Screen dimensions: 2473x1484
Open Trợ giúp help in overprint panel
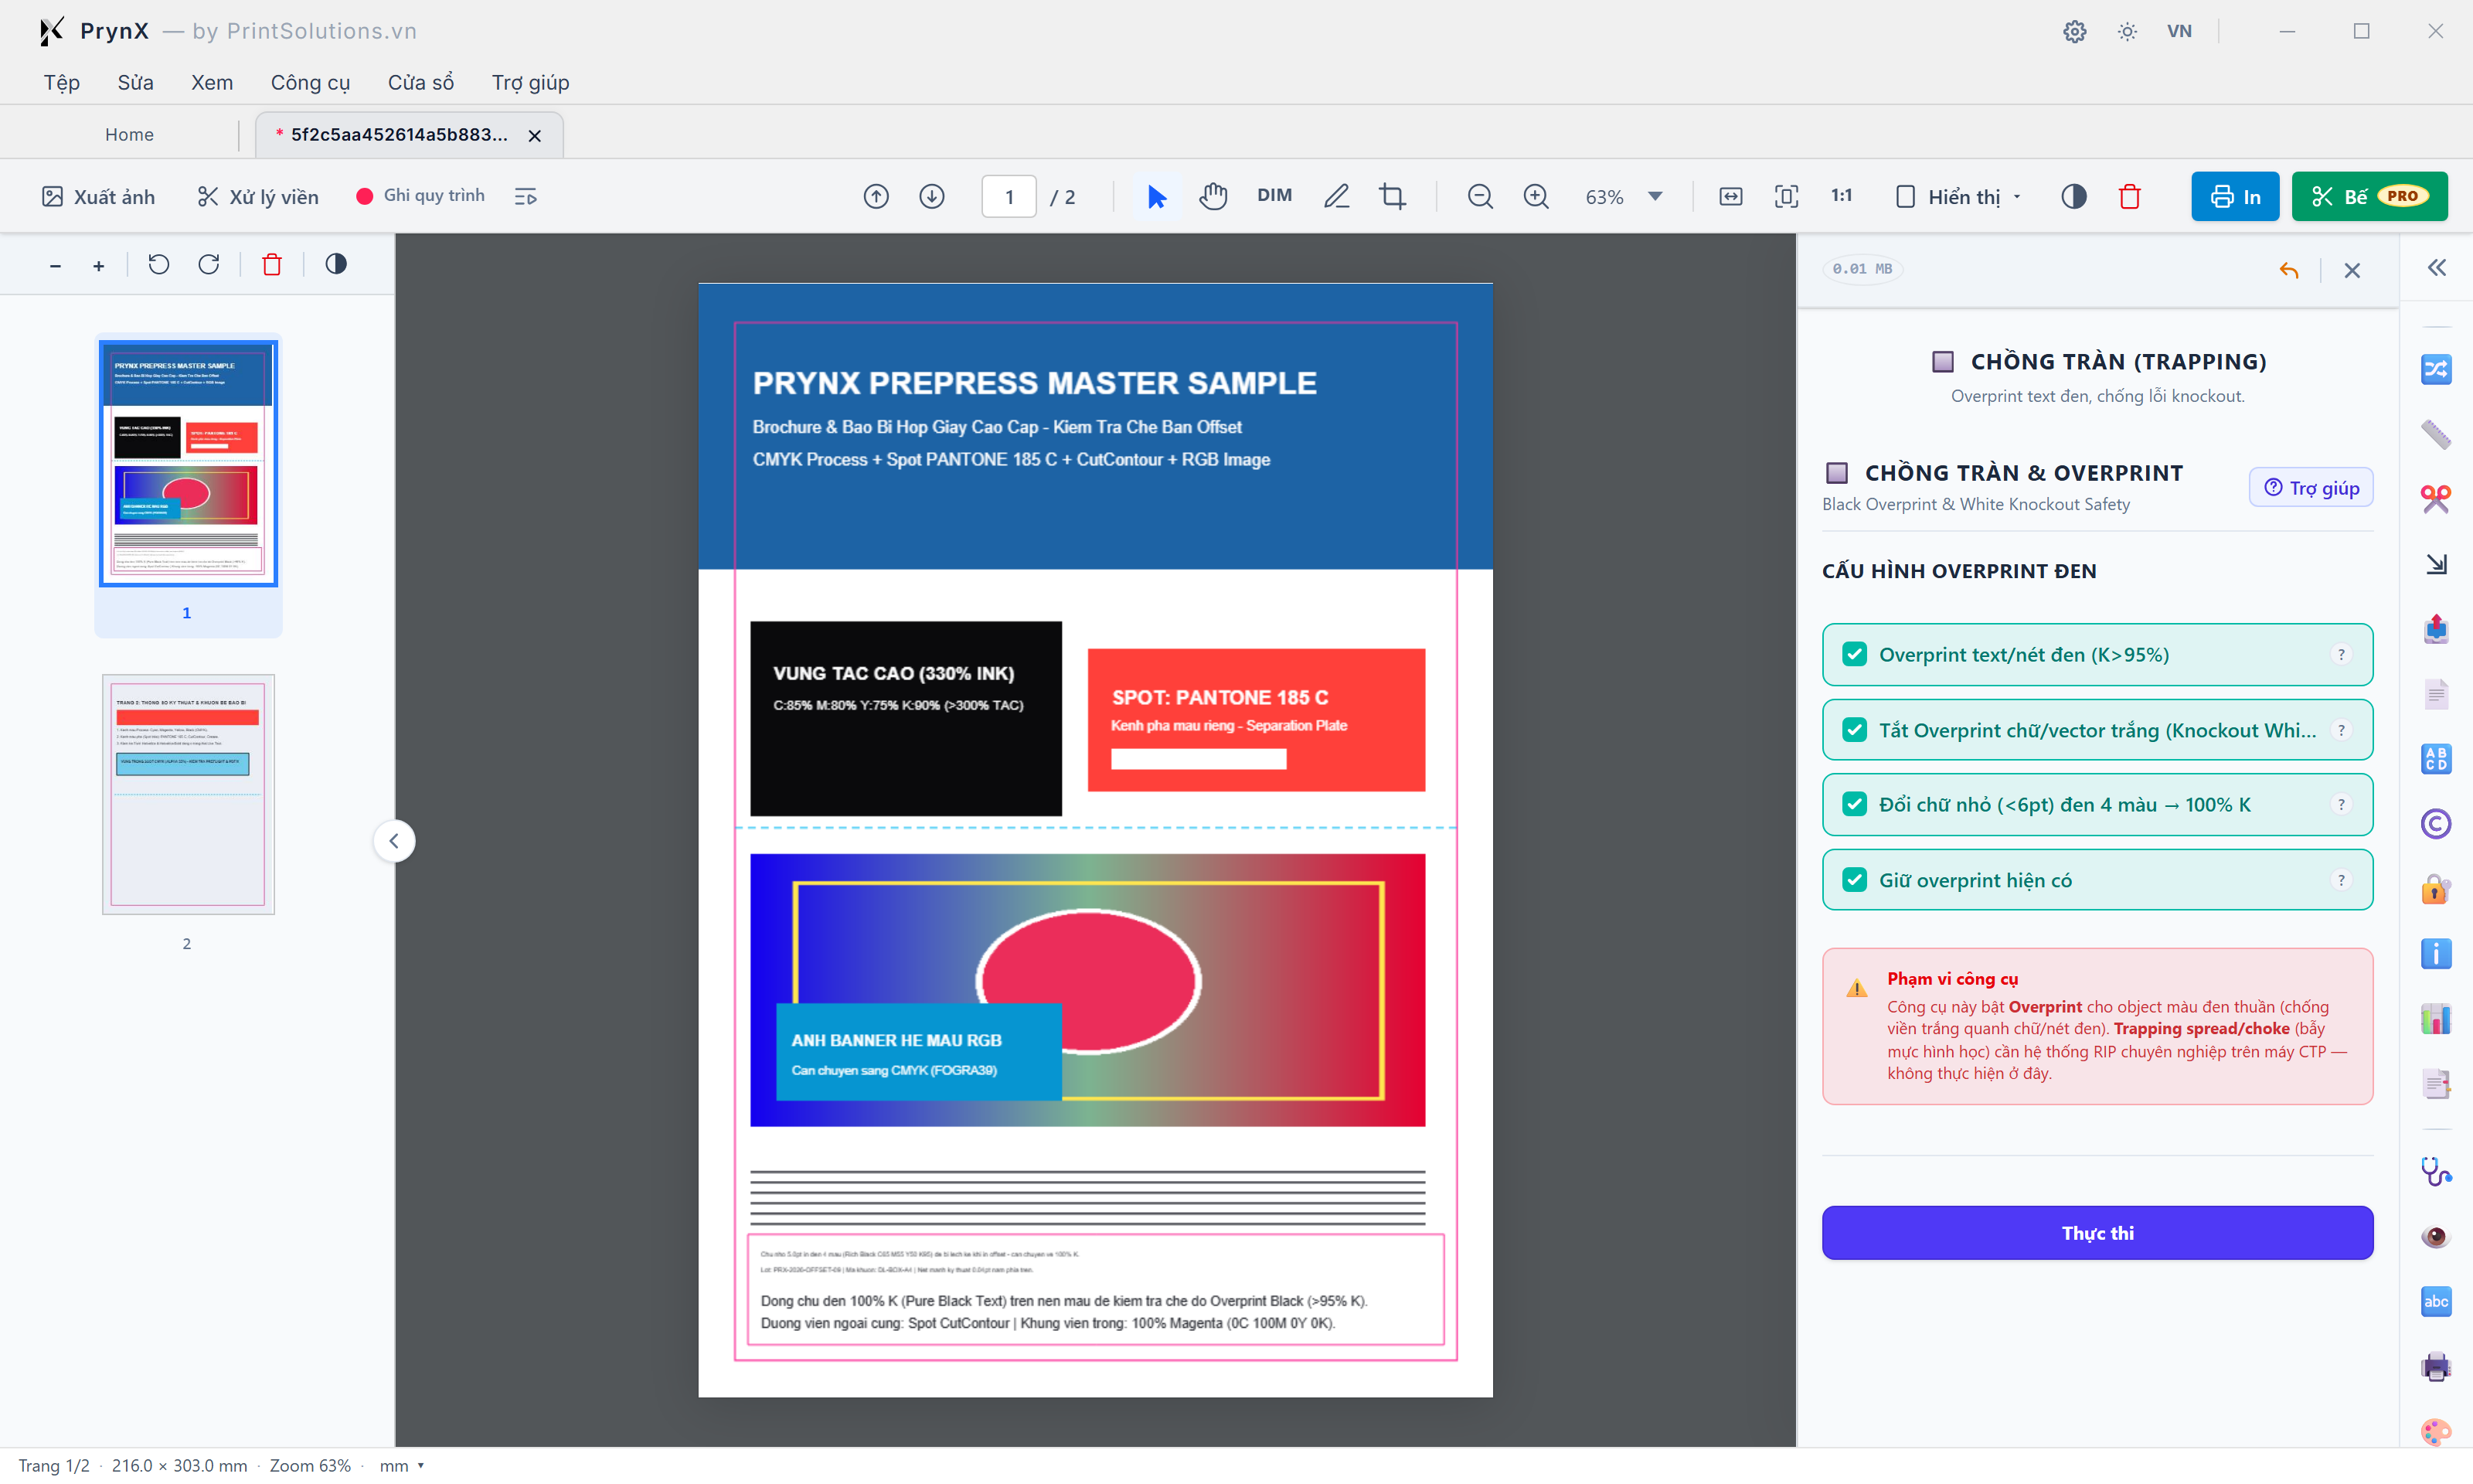(2310, 487)
